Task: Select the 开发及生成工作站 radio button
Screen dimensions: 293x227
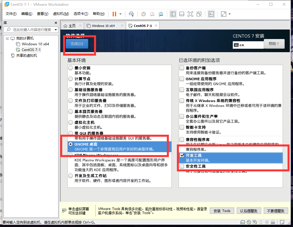Action: [71, 176]
